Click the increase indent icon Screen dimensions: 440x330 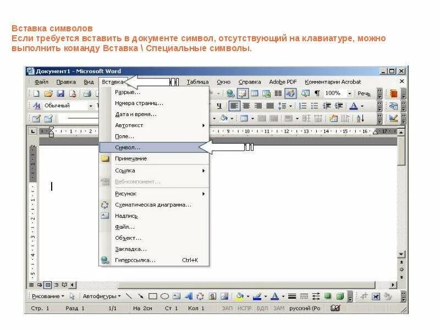tap(339, 106)
